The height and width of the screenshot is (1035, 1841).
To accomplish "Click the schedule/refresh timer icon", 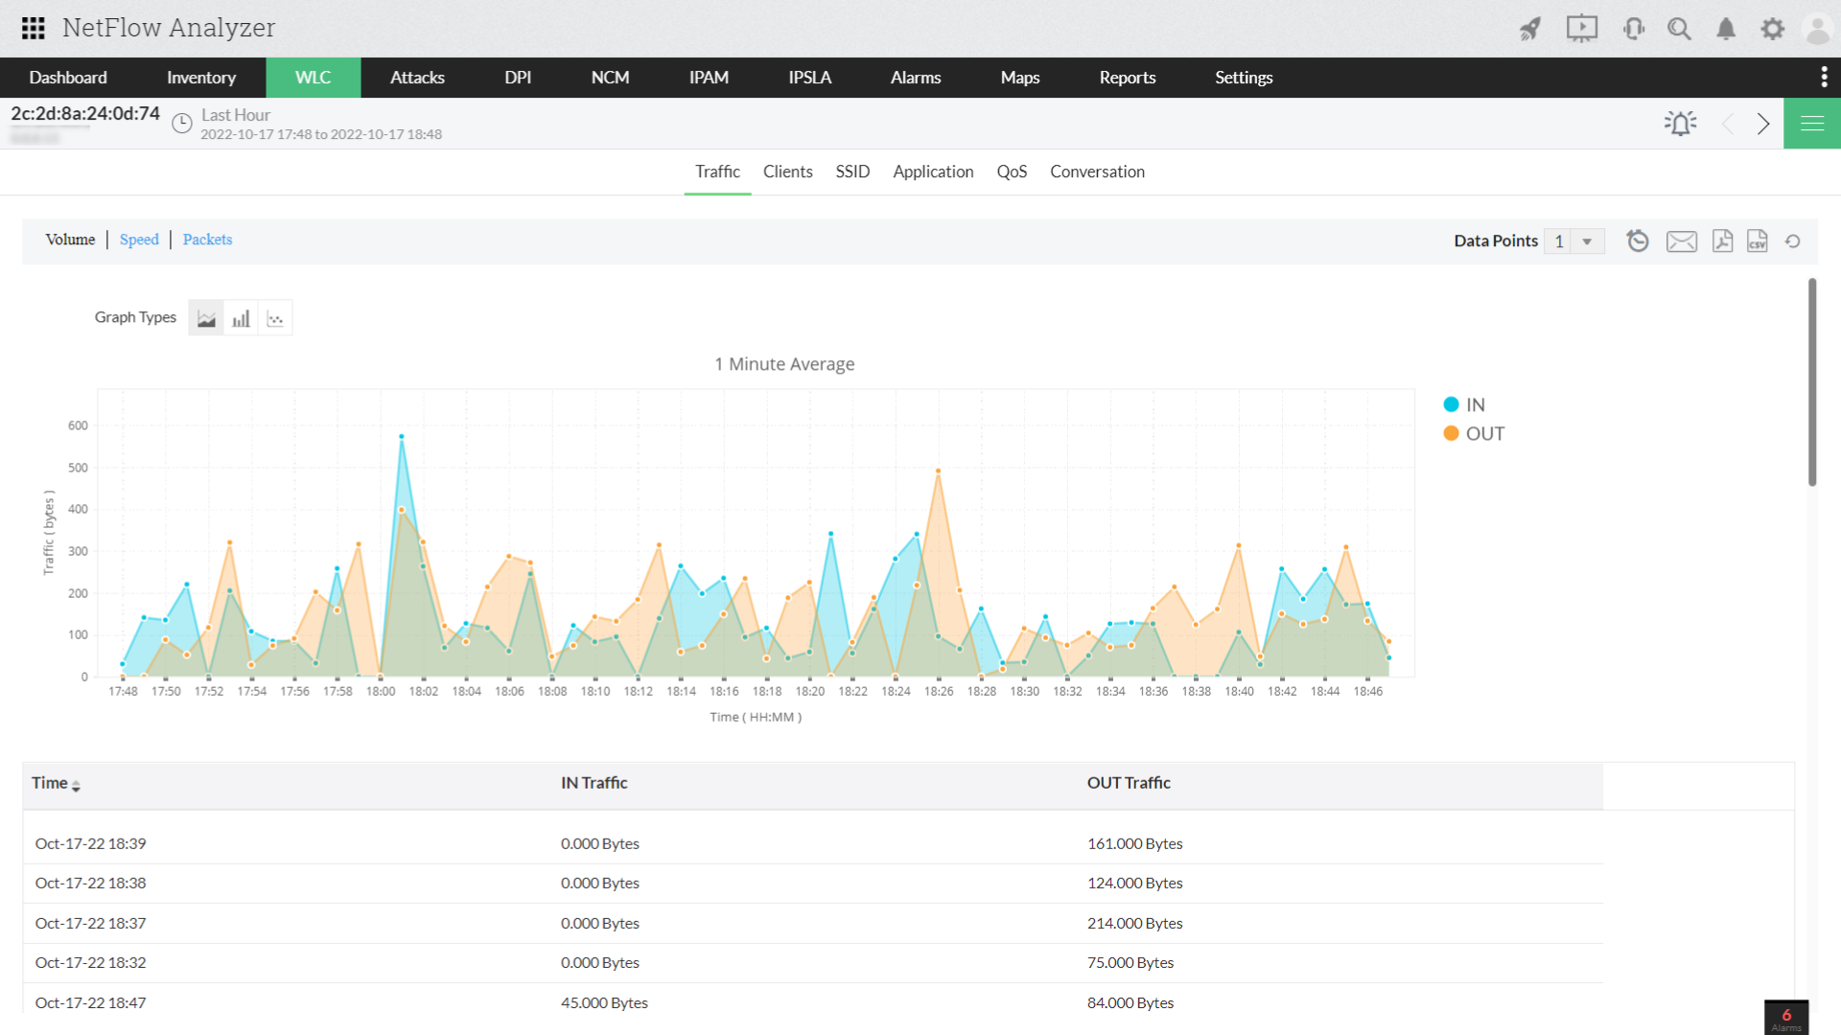I will coord(1639,241).
